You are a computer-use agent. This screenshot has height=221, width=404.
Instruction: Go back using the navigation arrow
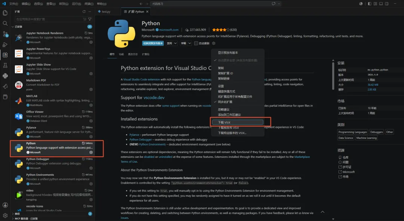click(x=141, y=4)
